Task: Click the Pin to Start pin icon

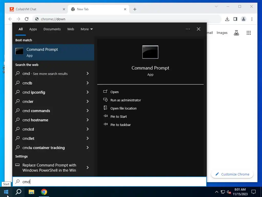Action: [105, 116]
